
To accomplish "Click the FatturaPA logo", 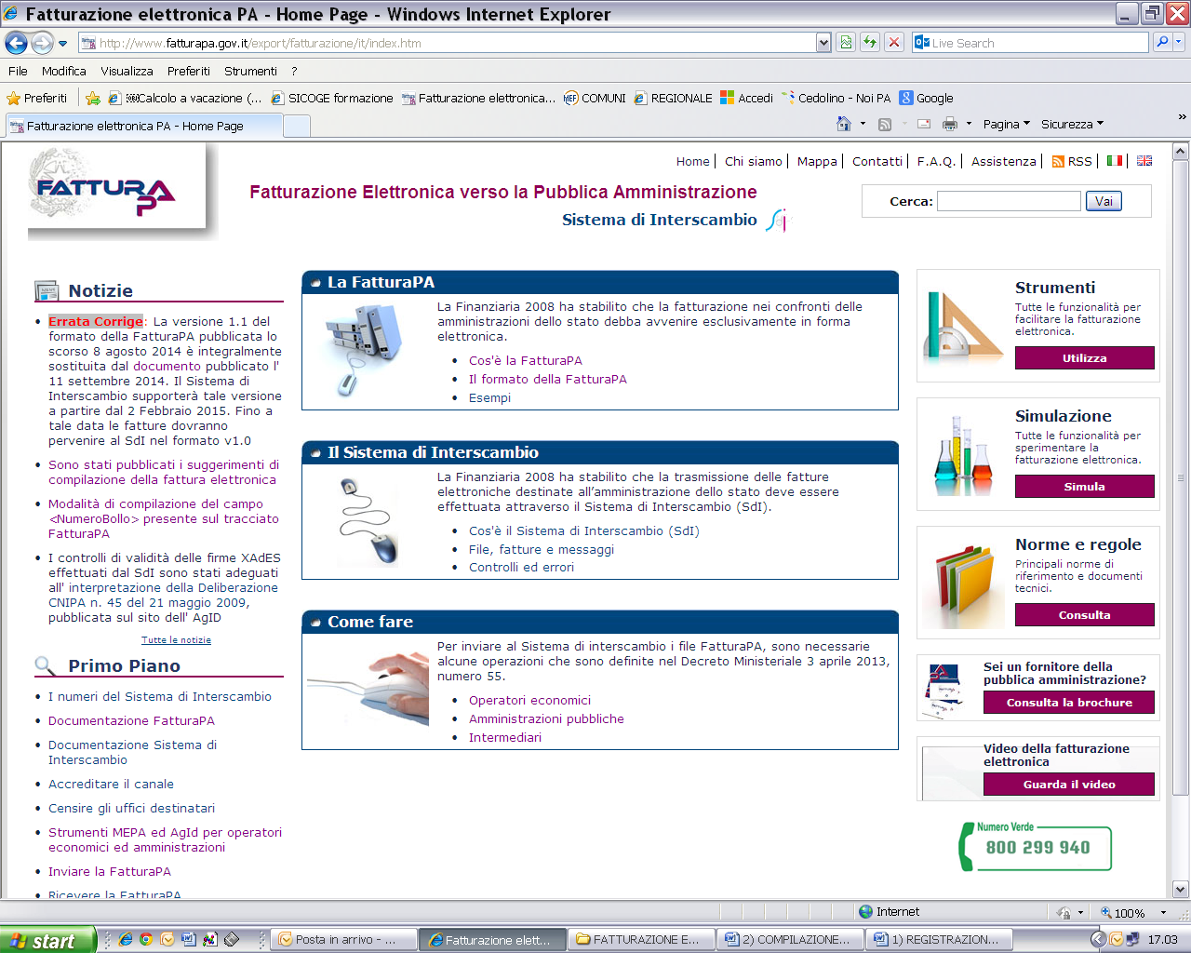I will pyautogui.click(x=117, y=187).
